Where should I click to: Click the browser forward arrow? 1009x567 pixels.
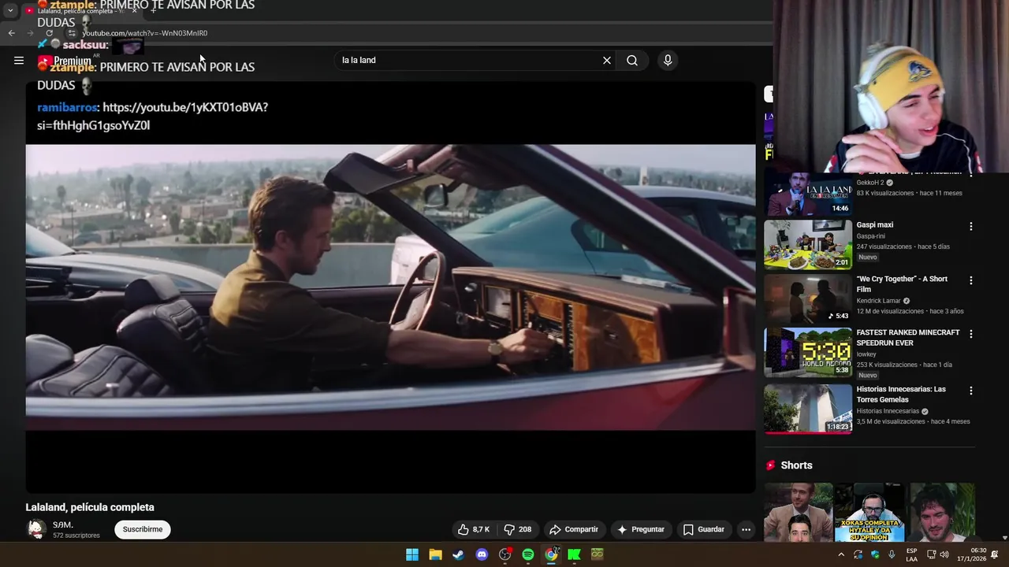click(30, 33)
